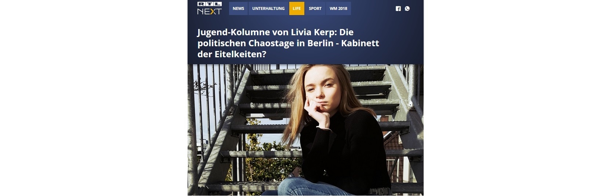Open the WM 2018 section
The height and width of the screenshot is (196, 616).
click(338, 8)
